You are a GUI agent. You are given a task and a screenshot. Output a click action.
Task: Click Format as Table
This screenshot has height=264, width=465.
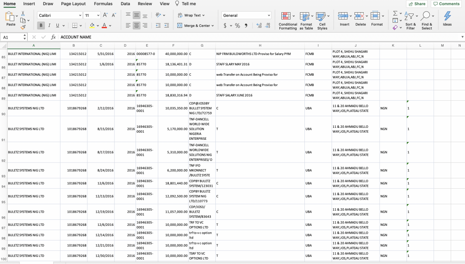306,21
